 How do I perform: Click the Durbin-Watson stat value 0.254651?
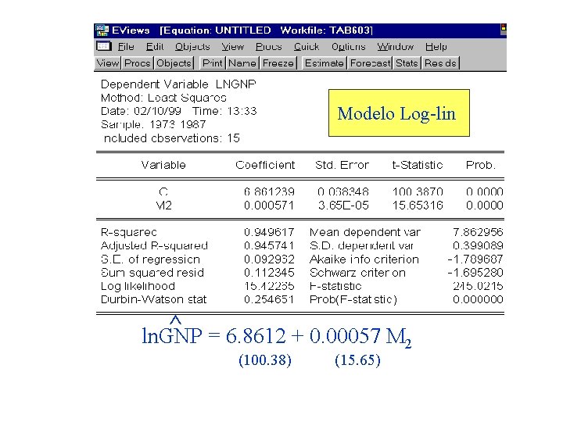[x=269, y=299]
